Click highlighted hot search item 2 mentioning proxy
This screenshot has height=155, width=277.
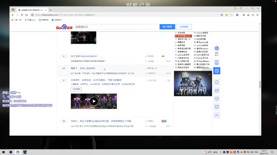click(184, 36)
